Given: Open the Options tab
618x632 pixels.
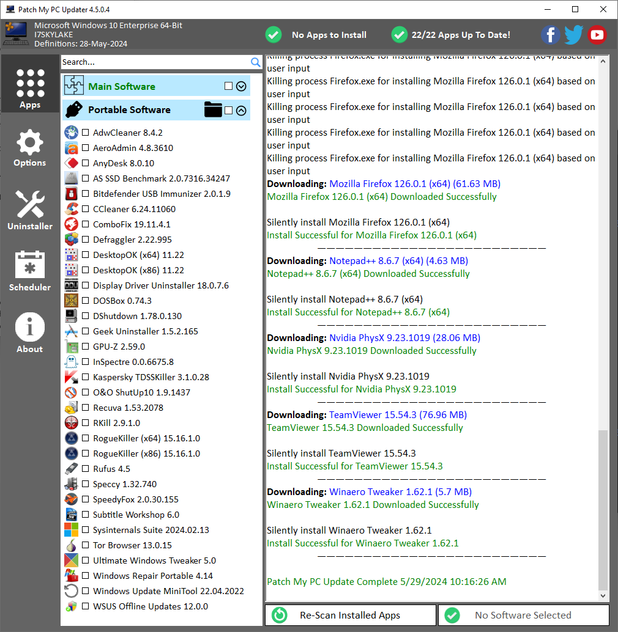Looking at the screenshot, I should point(30,149).
